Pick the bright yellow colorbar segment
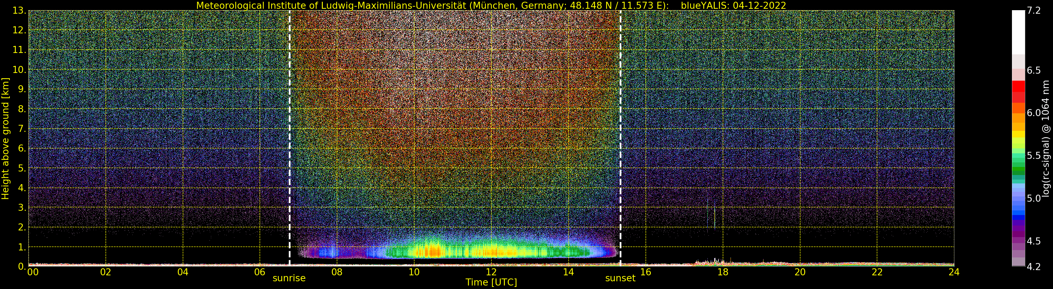This screenshot has height=289, width=1053. [1018, 134]
